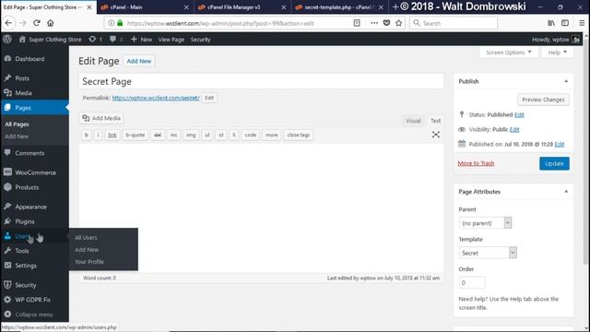Image resolution: width=590 pixels, height=332 pixels.
Task: Open WooCommerce menu in sidebar
Action: [x=34, y=172]
